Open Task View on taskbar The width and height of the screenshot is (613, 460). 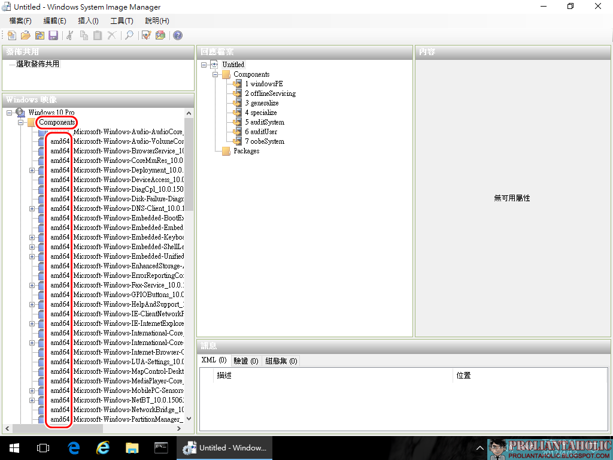click(43, 448)
